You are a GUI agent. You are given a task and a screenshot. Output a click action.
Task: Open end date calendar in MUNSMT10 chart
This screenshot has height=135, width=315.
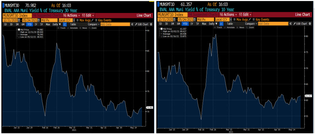click(194, 19)
